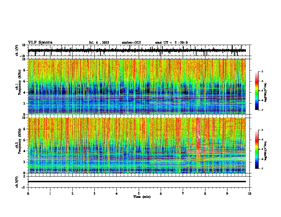Click the "6" tick on the time axis

(161, 194)
